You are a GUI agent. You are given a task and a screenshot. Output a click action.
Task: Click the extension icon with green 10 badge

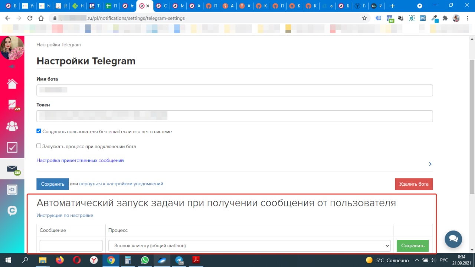(x=390, y=18)
